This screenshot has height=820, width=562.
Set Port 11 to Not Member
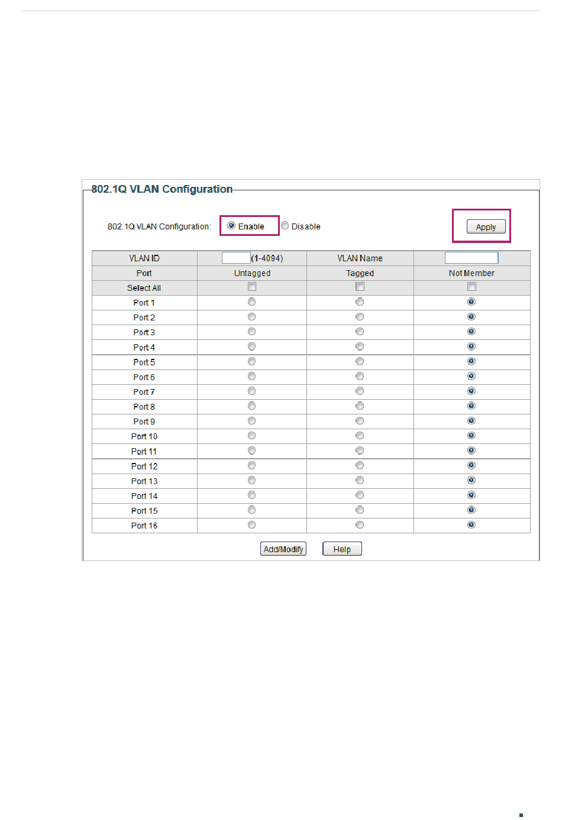[x=471, y=450]
